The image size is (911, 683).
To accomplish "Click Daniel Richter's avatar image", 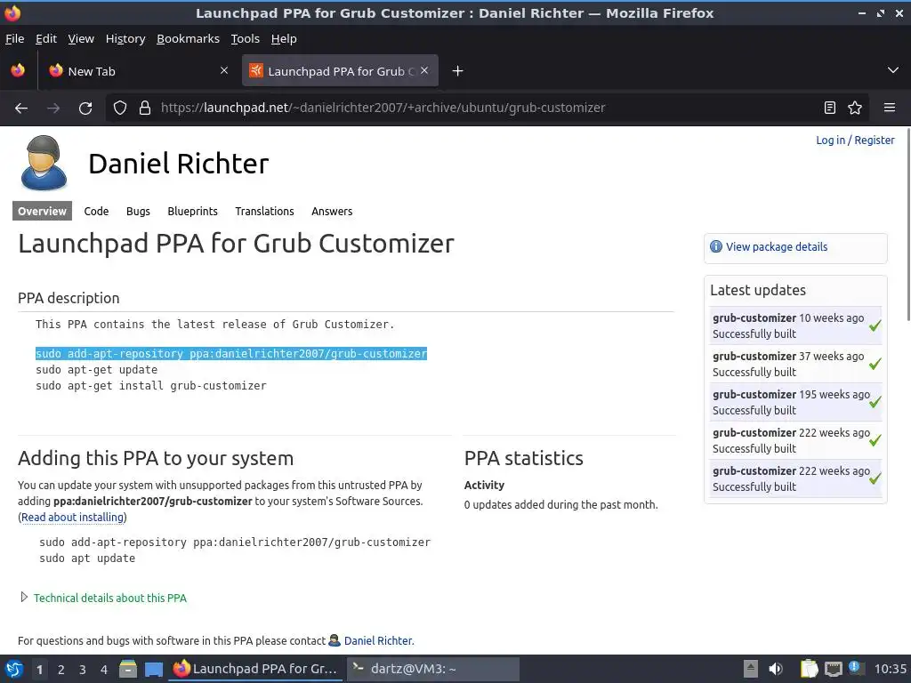I will (x=44, y=164).
